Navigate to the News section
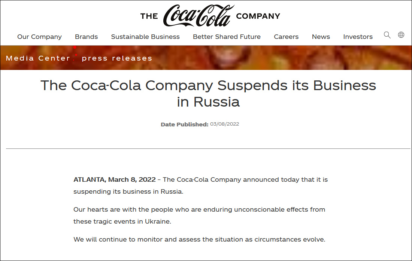Image resolution: width=412 pixels, height=261 pixels. tap(321, 37)
